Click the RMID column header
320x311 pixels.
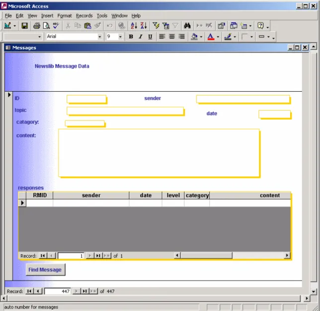click(x=40, y=195)
